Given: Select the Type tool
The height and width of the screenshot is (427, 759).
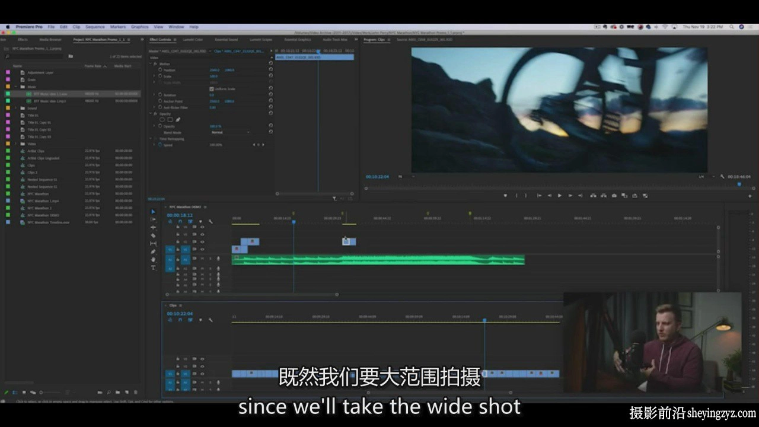Looking at the screenshot, I should pyautogui.click(x=153, y=267).
